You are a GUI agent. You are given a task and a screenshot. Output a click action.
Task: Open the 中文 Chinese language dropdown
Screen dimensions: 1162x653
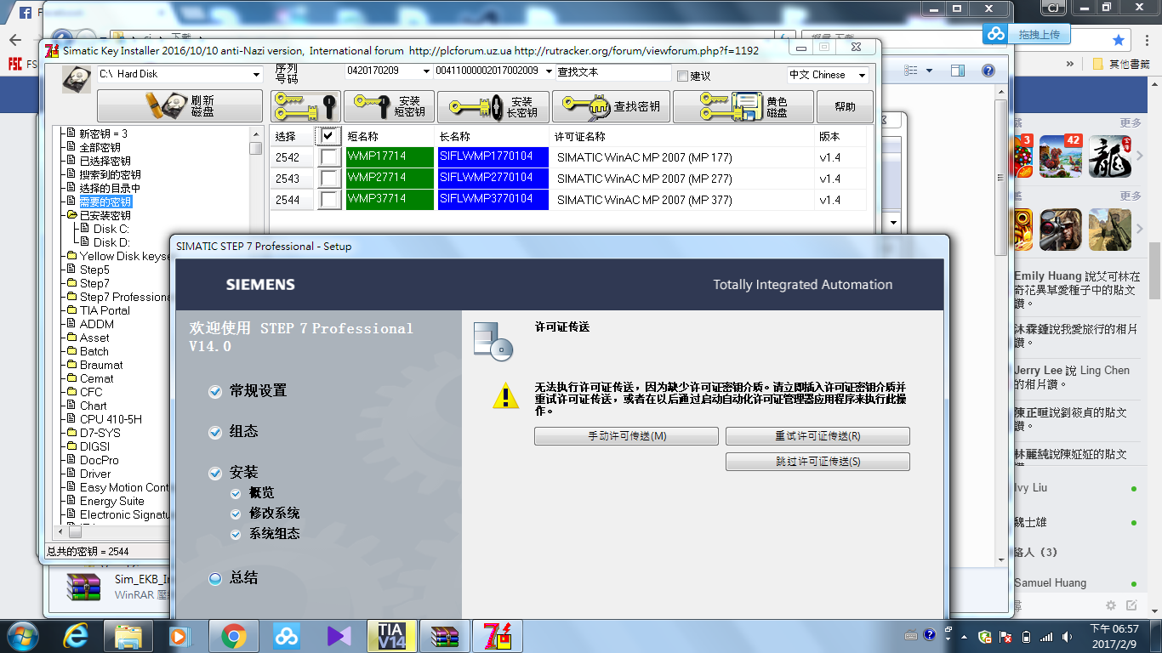[862, 75]
